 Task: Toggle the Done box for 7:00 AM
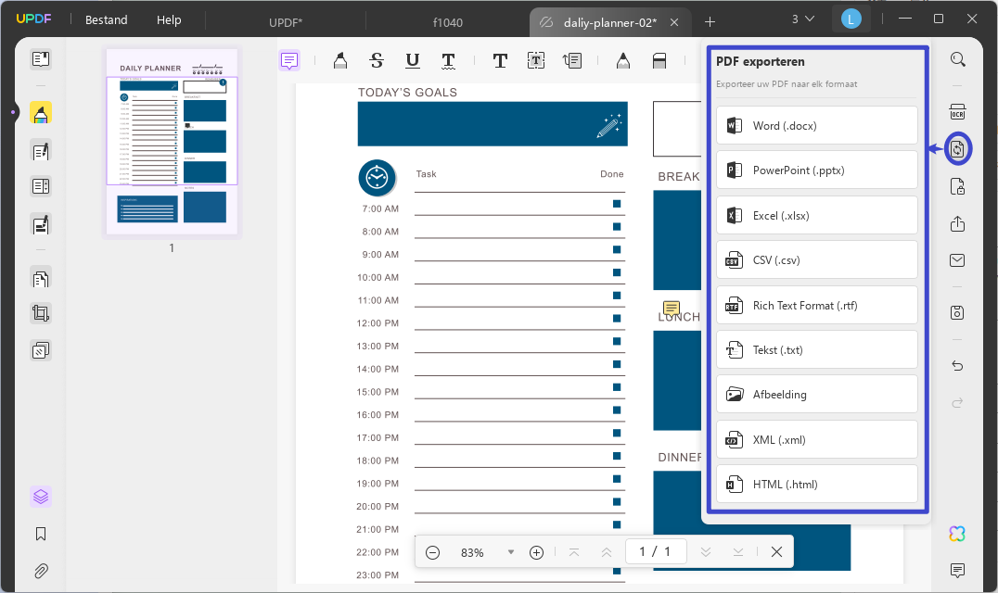pyautogui.click(x=617, y=204)
